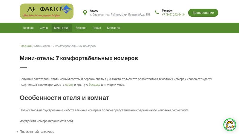Call the number +7 (845) 242-64-34

click(x=173, y=15)
